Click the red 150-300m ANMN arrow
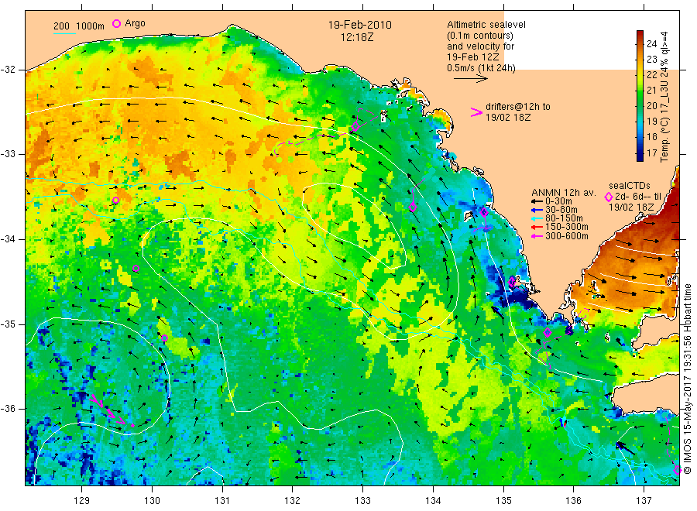This screenshot has width=697, height=511. coord(537,228)
